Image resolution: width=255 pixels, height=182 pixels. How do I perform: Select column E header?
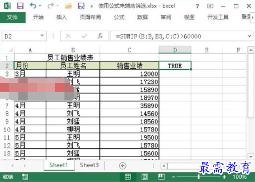[207, 50]
